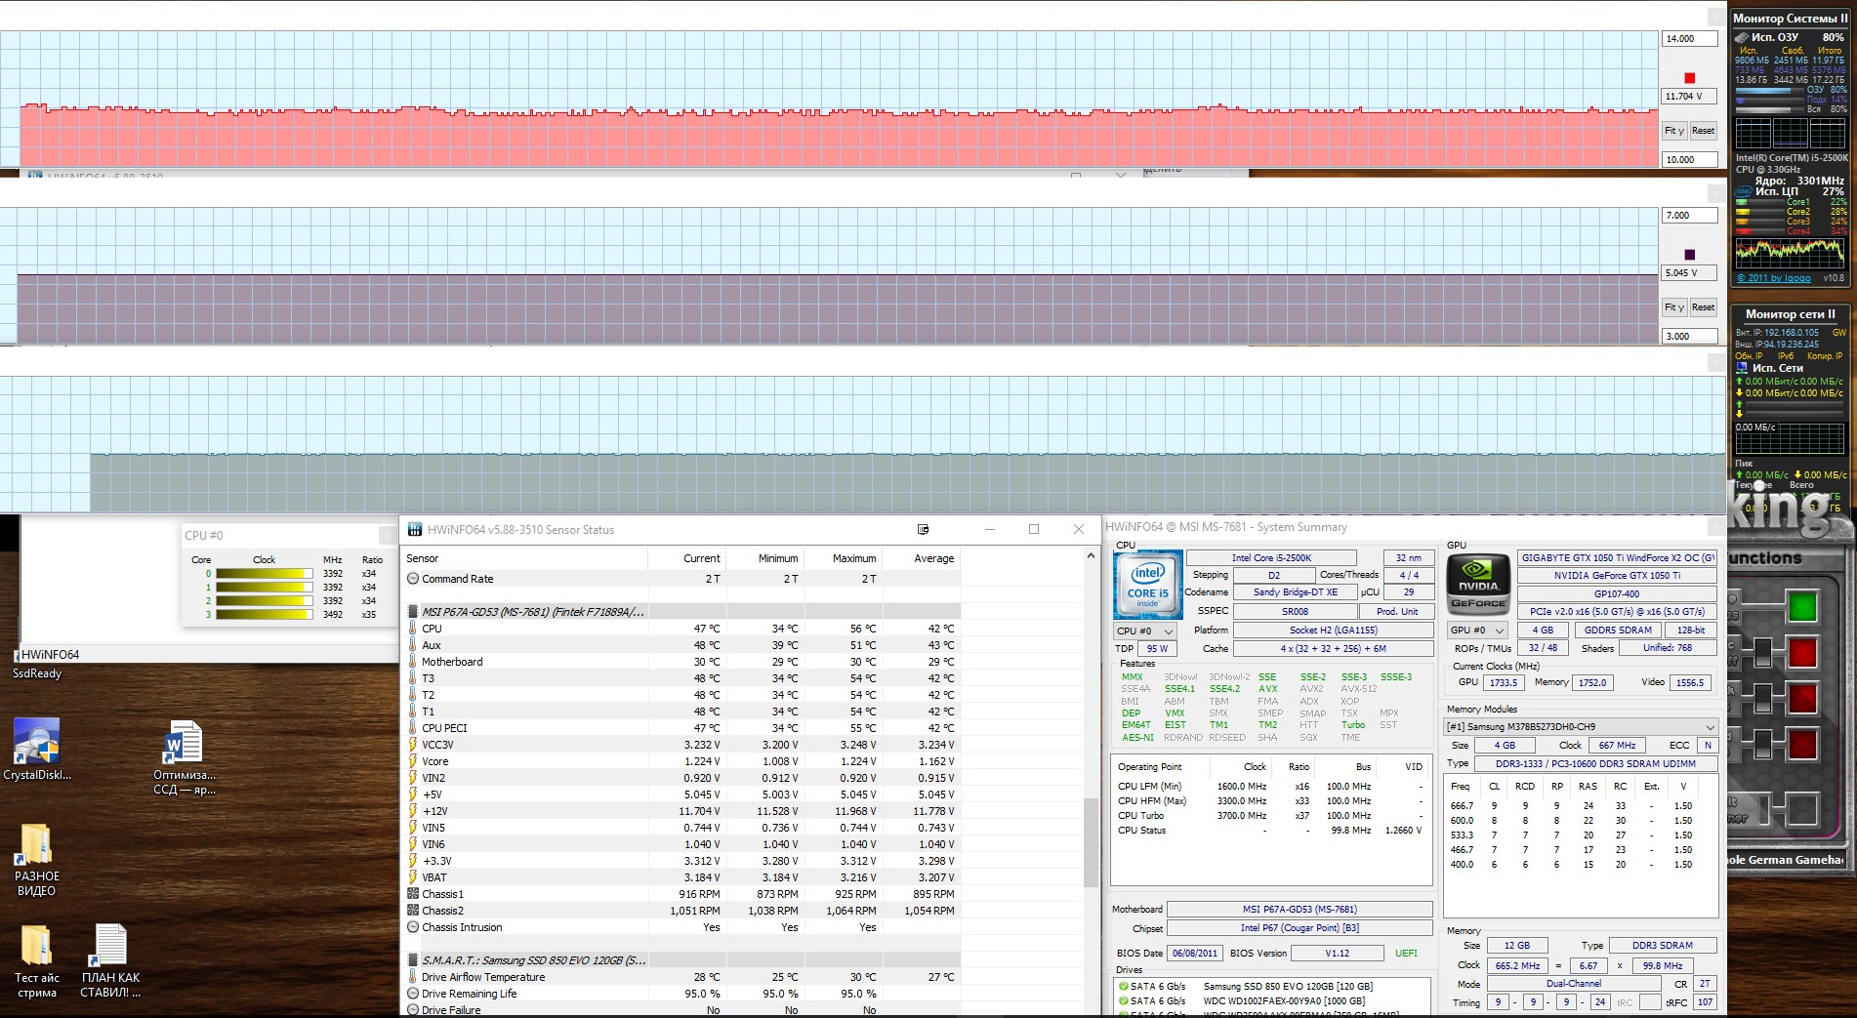Open the GPU #0 dropdown in System Summary

click(1477, 631)
